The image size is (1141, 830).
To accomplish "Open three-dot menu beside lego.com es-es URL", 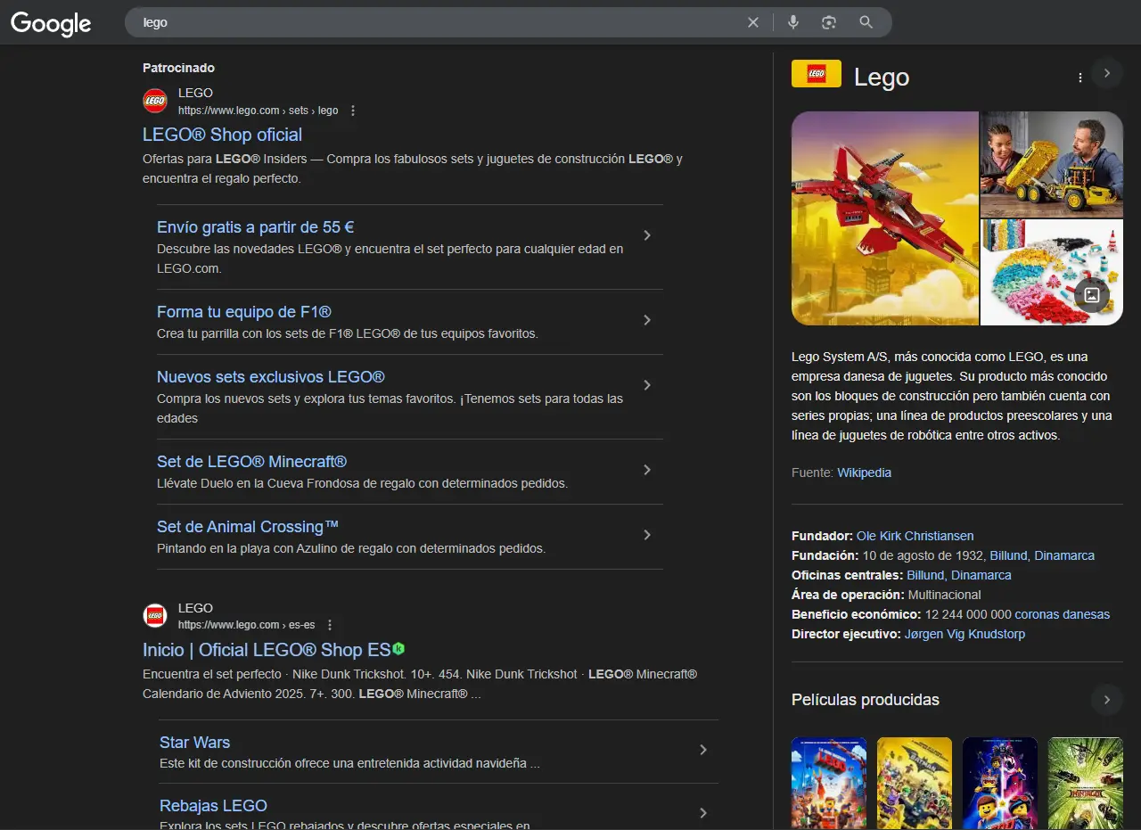I will coord(330,625).
